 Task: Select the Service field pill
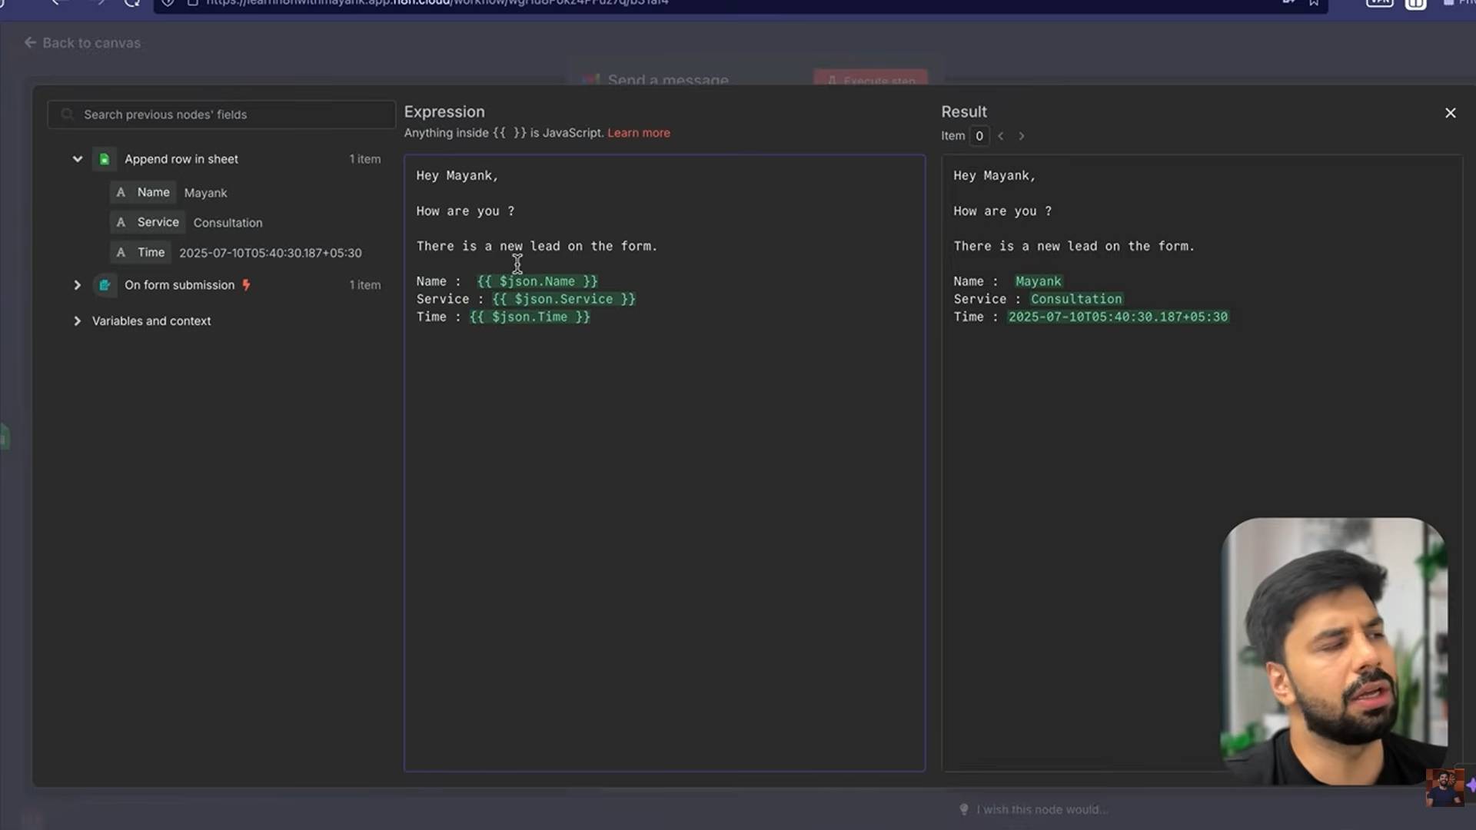[x=148, y=222]
